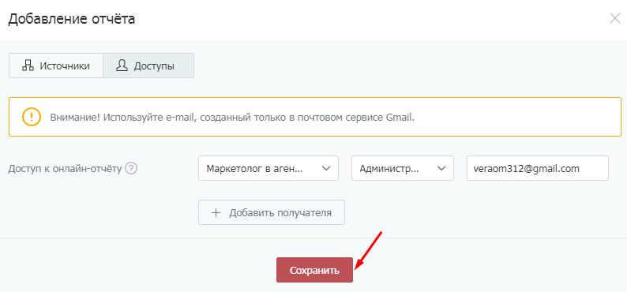Click the red Сохранить button
Screen dimensions: 627x292
pos(315,270)
